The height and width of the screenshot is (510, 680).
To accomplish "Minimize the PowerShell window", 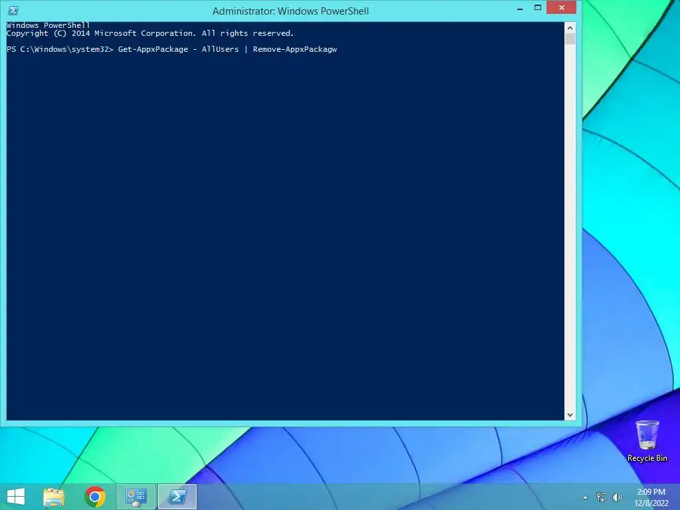I will click(x=519, y=8).
